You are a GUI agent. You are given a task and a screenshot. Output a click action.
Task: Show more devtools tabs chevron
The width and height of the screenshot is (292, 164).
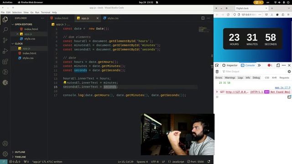259,65
